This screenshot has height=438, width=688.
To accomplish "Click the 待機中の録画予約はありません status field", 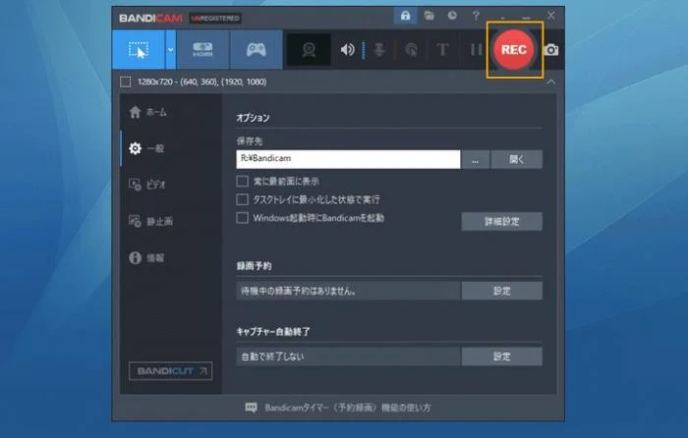I will pos(348,291).
